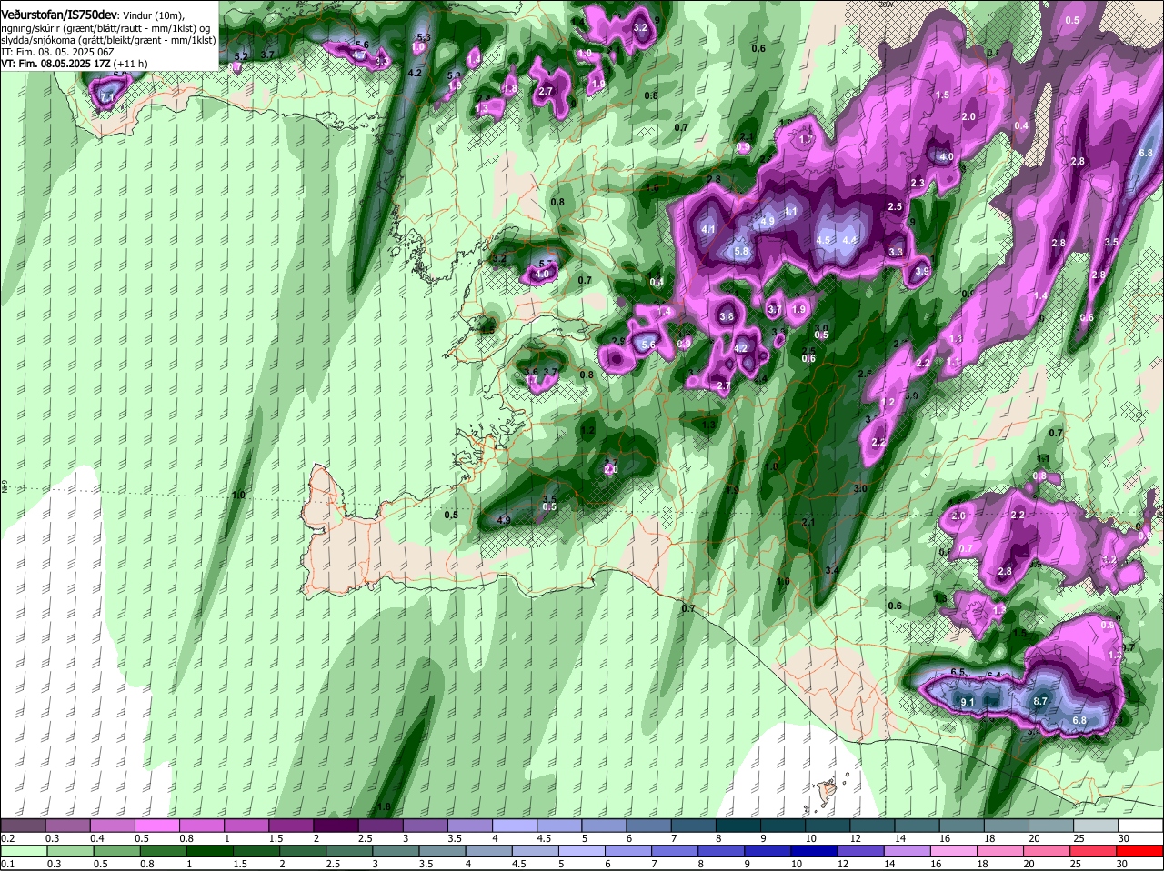1164x871 pixels.
Task: Select the 30 white swatch, upper legend row
Action: (x=1140, y=825)
